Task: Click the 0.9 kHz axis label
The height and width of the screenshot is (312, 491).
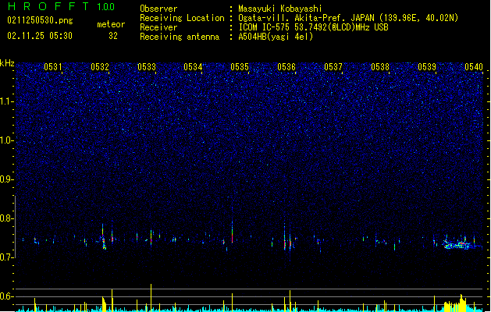Action: 7,179
